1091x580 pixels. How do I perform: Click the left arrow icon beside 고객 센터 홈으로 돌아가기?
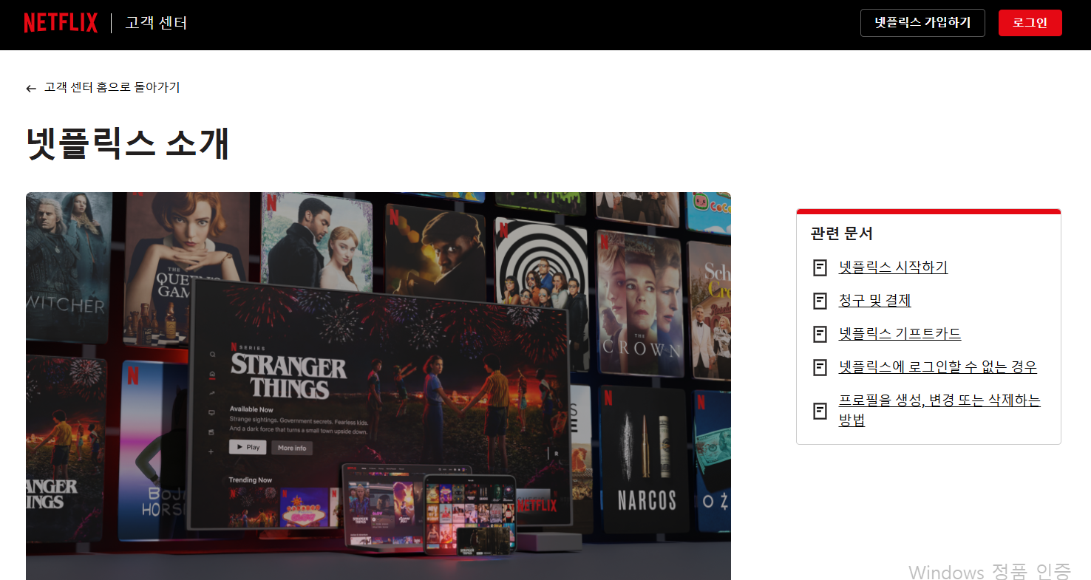[x=31, y=88]
